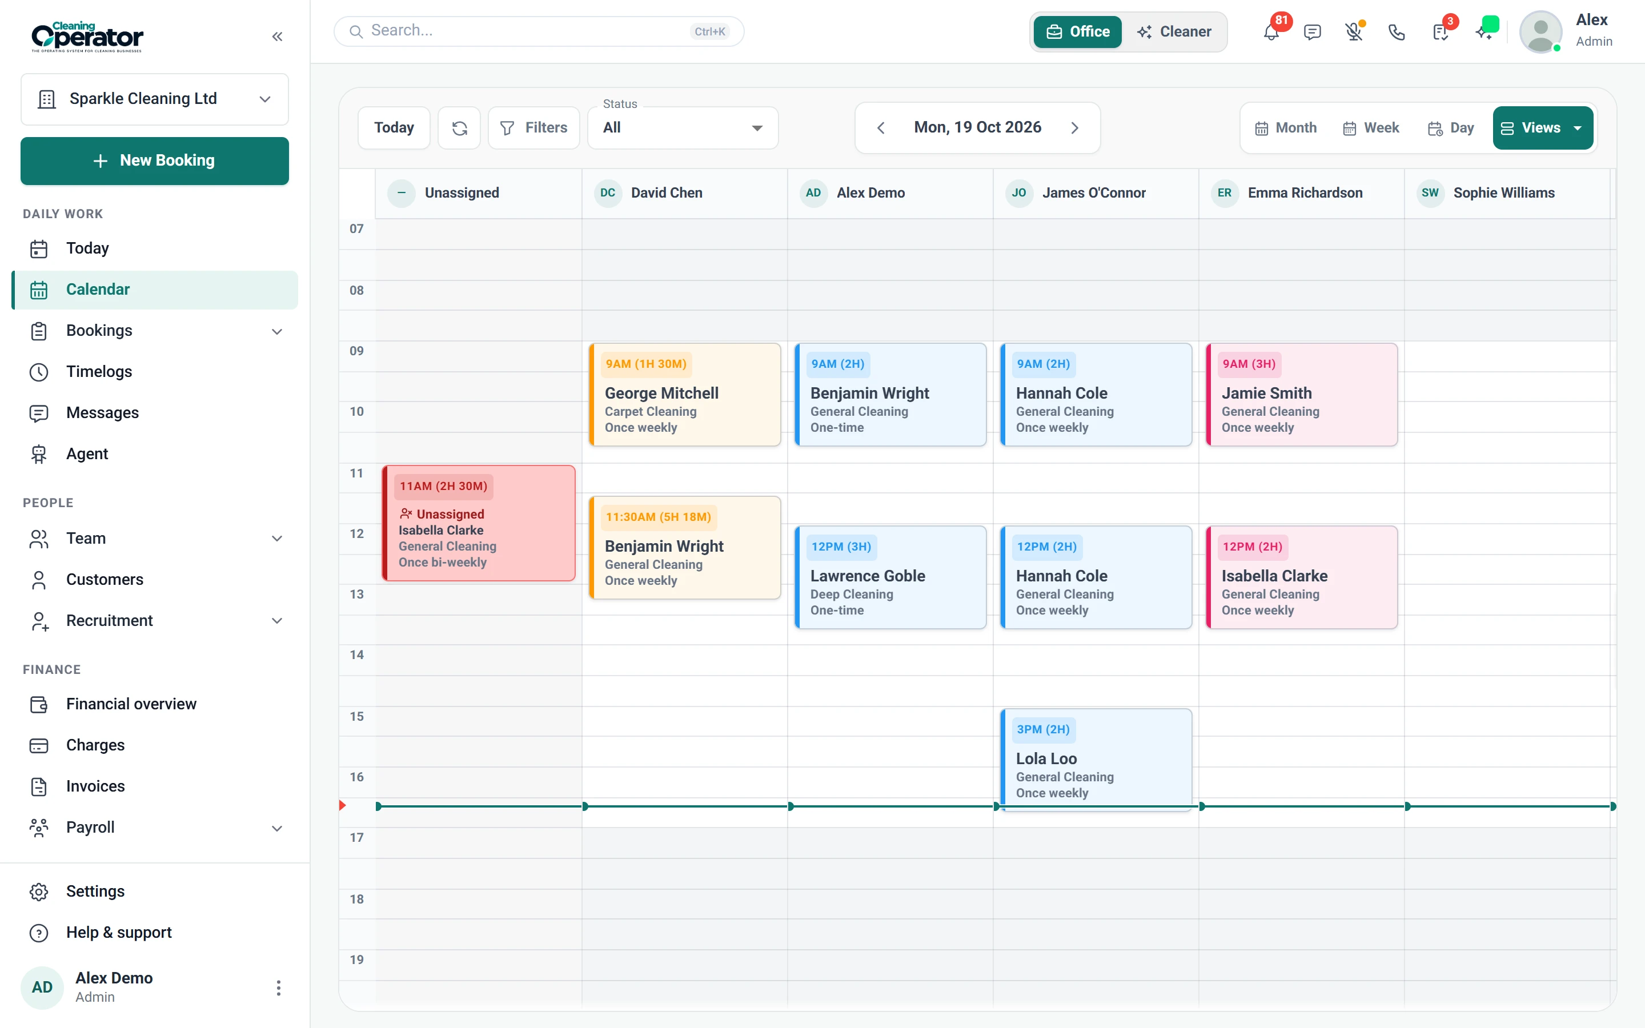
Task: Open George Mitchell 9AM carpet cleaning booking
Action: [684, 395]
